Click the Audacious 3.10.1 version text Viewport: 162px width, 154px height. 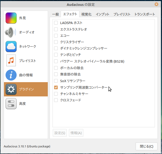point(27,146)
